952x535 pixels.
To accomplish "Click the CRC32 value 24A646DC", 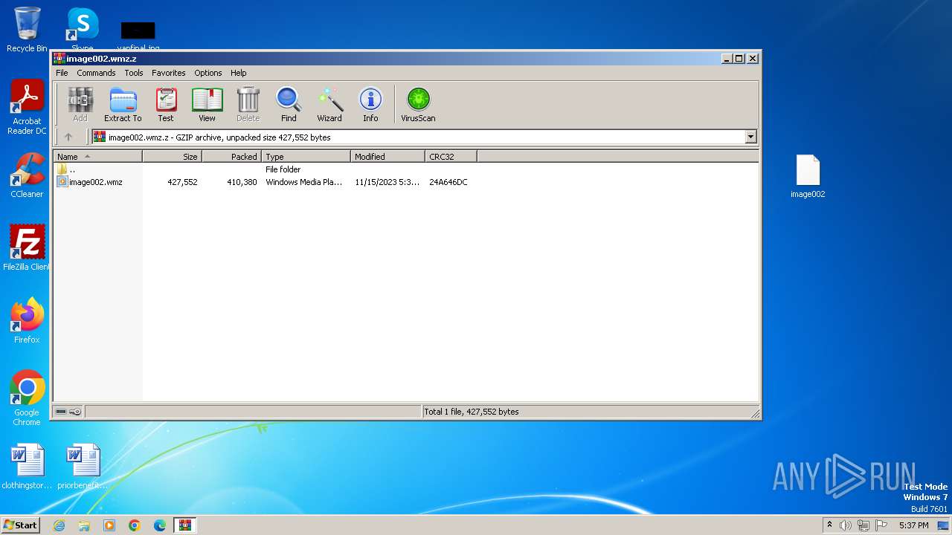I will click(x=448, y=182).
